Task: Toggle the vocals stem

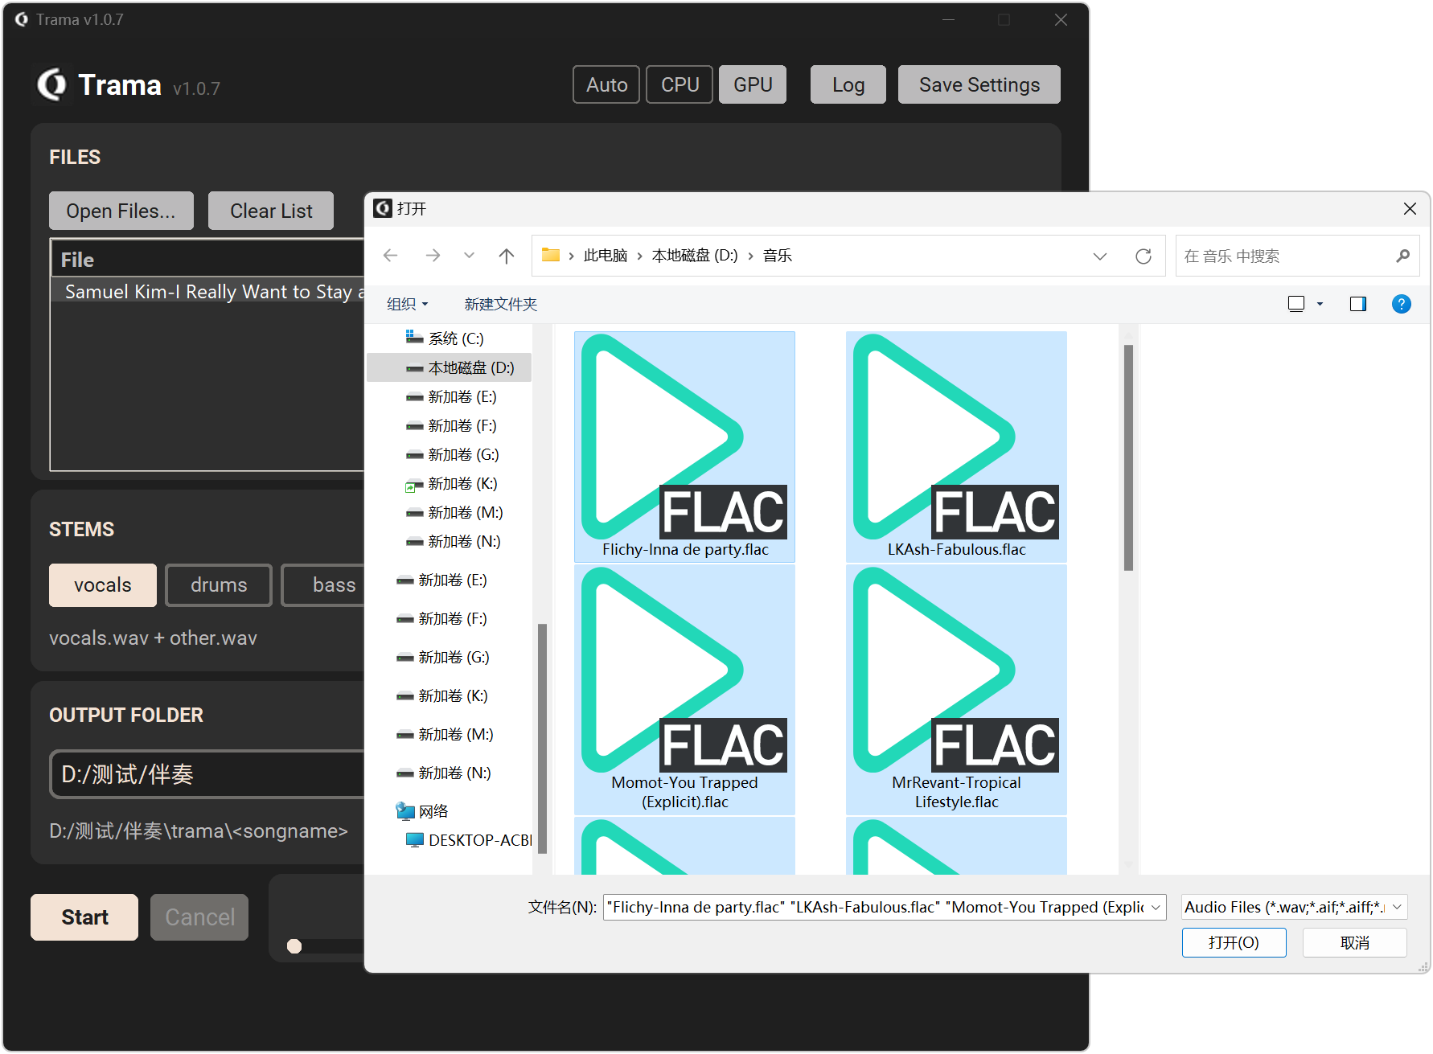Action: (x=102, y=584)
